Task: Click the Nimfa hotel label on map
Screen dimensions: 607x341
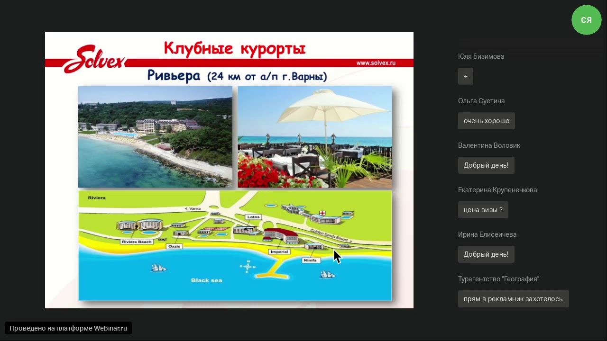Action: click(x=311, y=260)
